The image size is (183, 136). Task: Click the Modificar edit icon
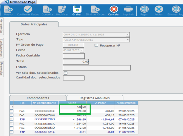coord(62,10)
